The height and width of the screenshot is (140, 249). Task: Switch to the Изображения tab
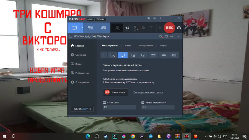(146, 45)
